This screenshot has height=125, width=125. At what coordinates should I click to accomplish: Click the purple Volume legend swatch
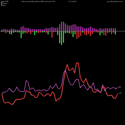pos(1,3)
